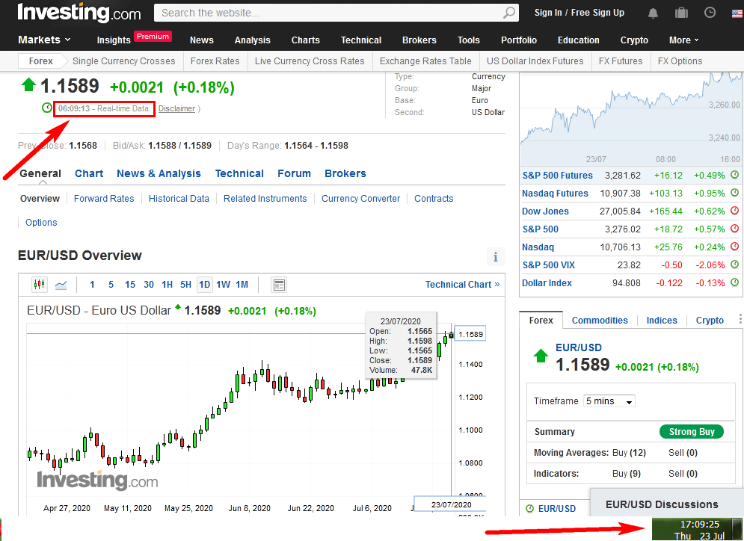Open the Charts menu item
The width and height of the screenshot is (744, 541).
click(x=306, y=40)
